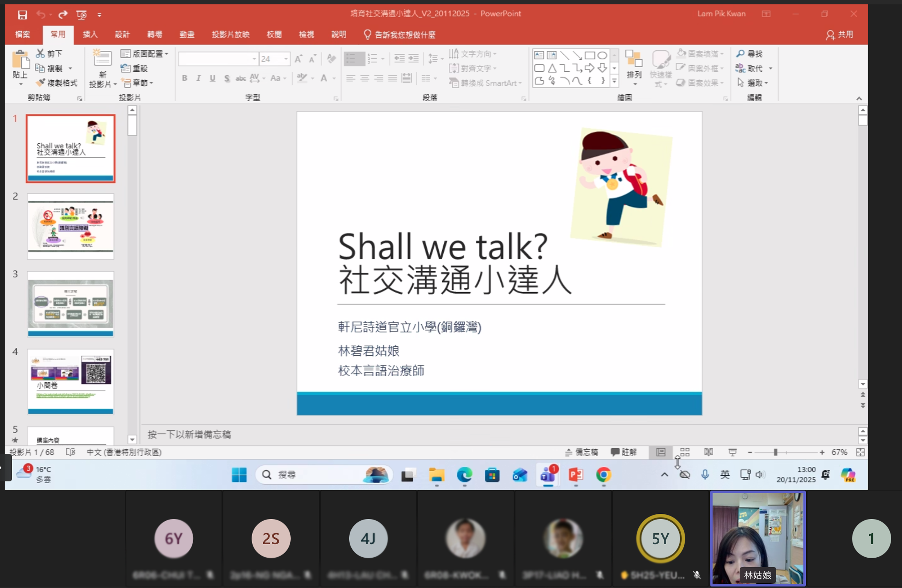
Task: Switch to the Design (設計) tab
Action: [122, 34]
